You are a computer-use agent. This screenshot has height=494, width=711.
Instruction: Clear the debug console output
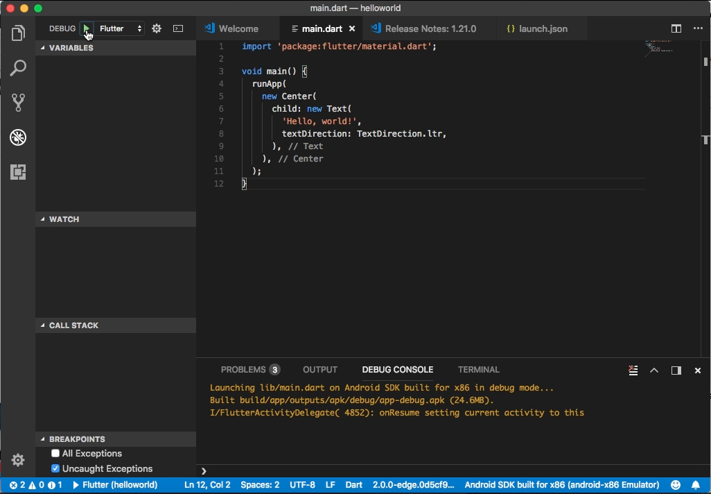click(x=633, y=370)
